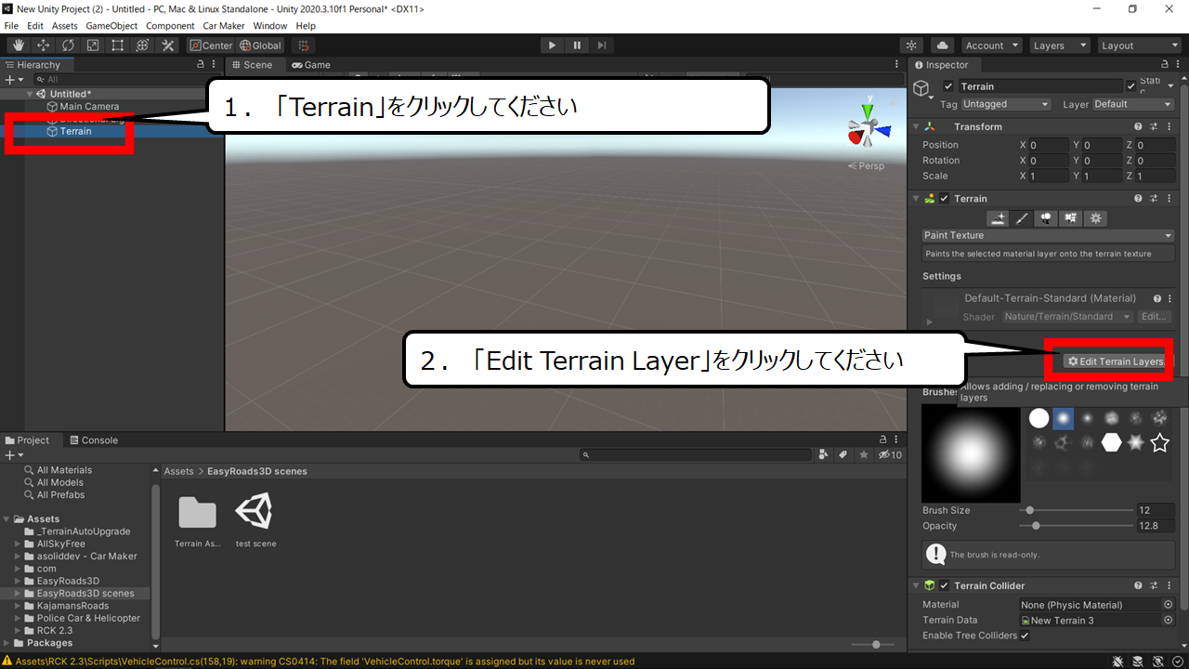
Task: Select the Rect transform tool
Action: pyautogui.click(x=118, y=46)
